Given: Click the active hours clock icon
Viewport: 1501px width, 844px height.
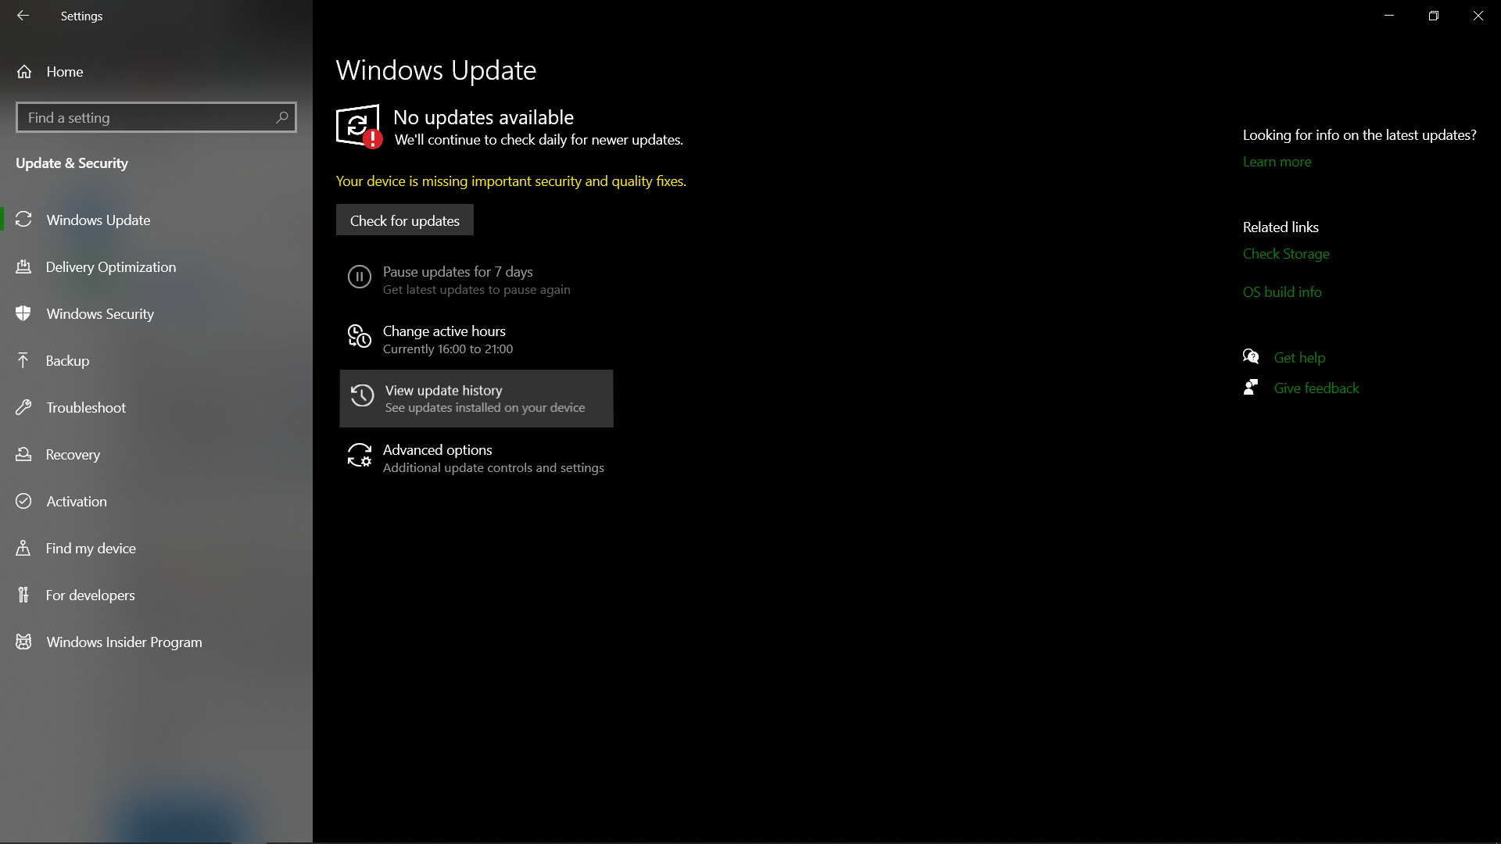Looking at the screenshot, I should pos(359,336).
